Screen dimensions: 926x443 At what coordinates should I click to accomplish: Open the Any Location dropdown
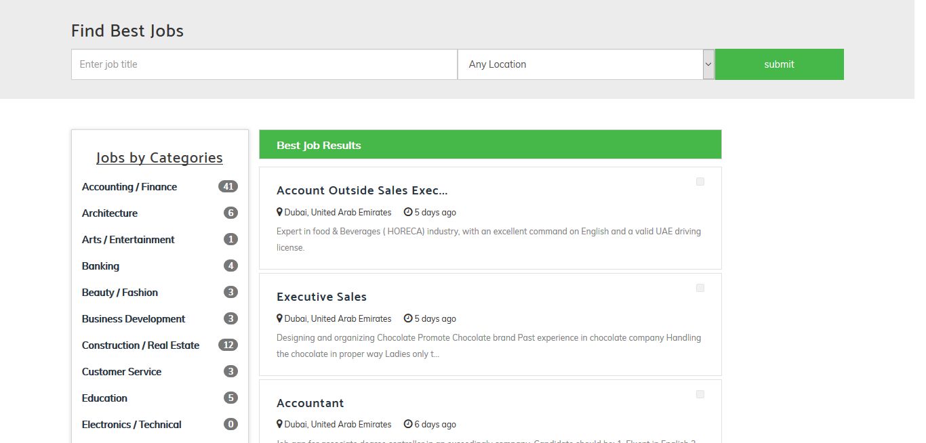580,64
